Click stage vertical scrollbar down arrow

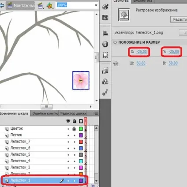[x=97, y=101]
